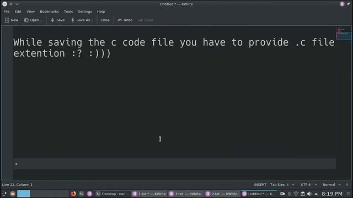This screenshot has height=198, width=353.
Task: Create a new document with New
Action: click(x=12, y=20)
